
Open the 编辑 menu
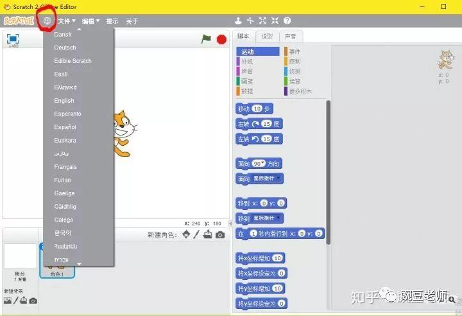(90, 21)
